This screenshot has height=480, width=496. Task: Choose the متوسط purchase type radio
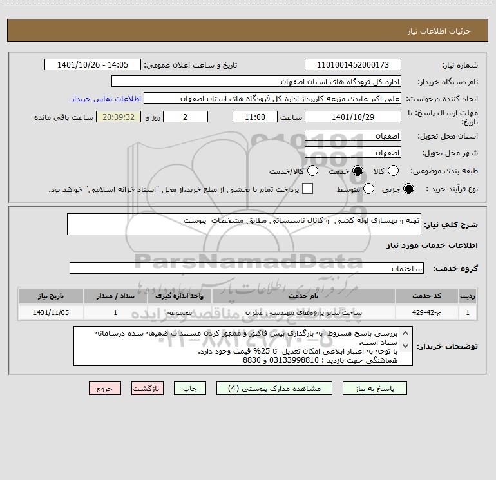click(368, 189)
